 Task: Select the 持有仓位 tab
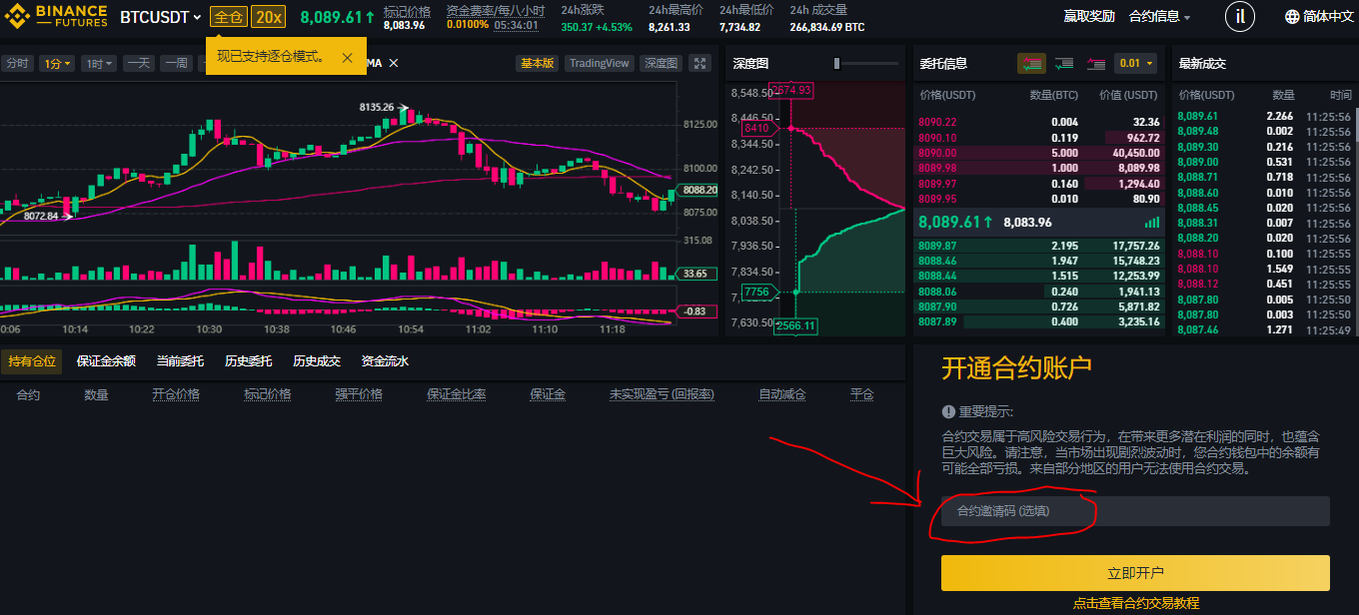coord(31,361)
